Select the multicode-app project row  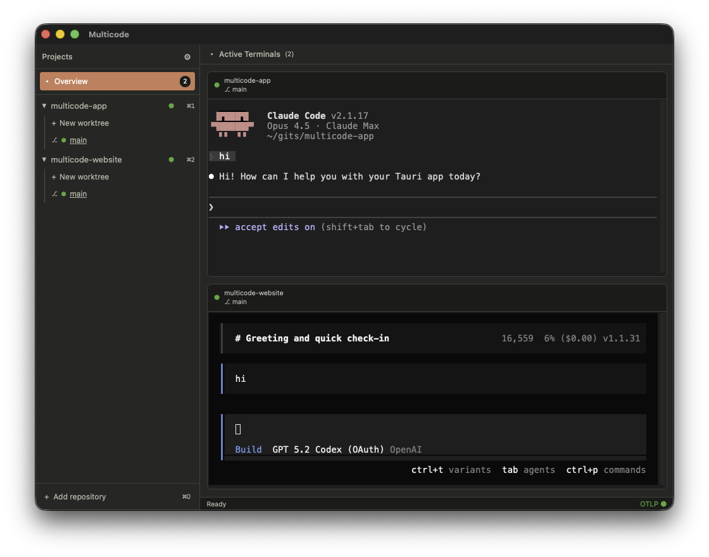117,106
